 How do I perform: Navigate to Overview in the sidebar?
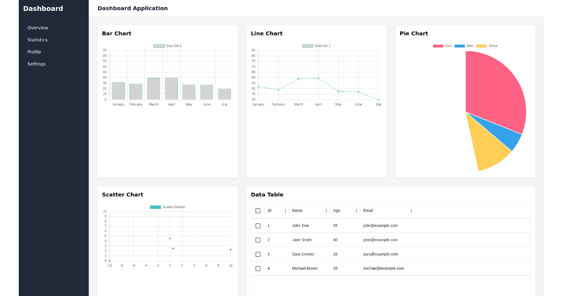click(x=38, y=28)
